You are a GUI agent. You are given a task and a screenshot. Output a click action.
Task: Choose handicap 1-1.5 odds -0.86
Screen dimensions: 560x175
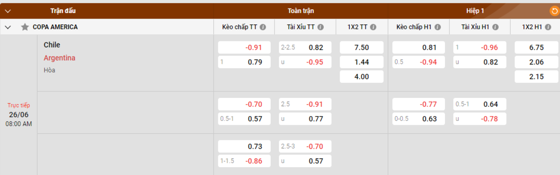pyautogui.click(x=245, y=161)
